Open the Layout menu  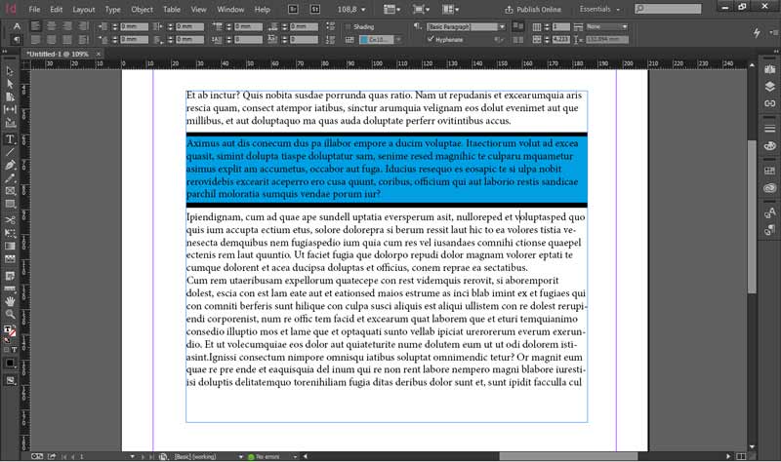pos(84,9)
